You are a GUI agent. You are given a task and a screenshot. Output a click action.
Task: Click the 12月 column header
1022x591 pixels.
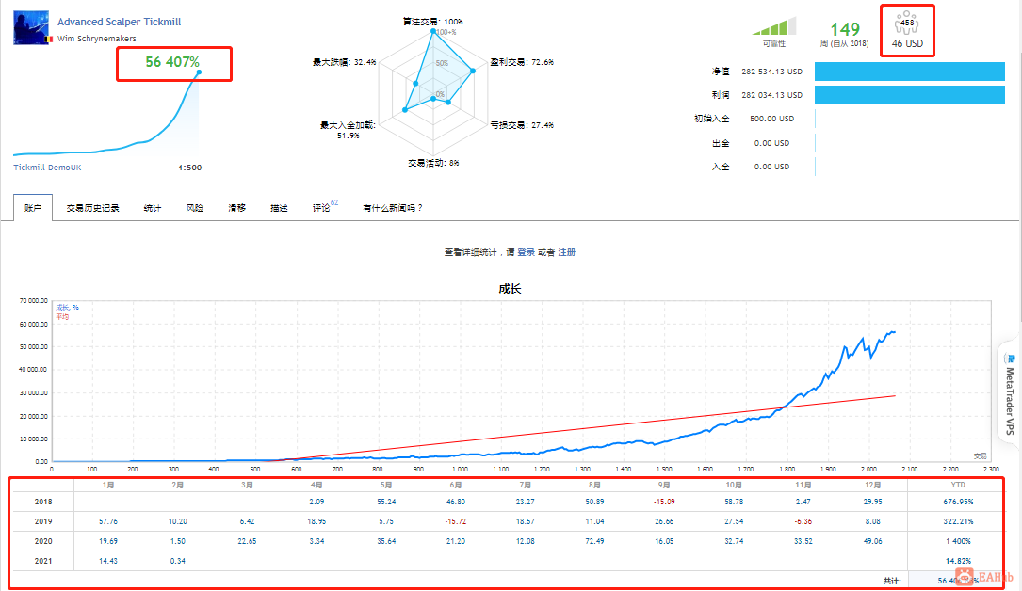pyautogui.click(x=873, y=485)
